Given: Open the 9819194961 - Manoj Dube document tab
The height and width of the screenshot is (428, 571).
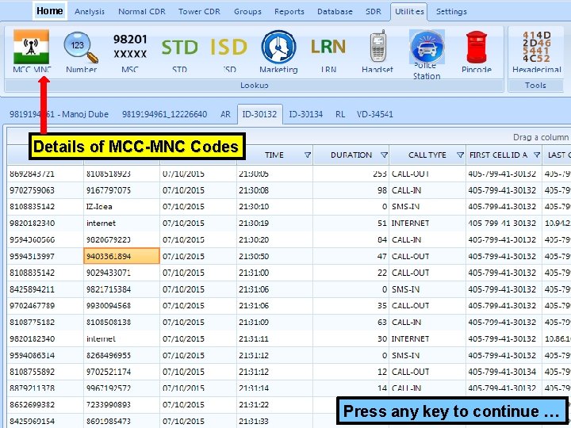Looking at the screenshot, I should point(59,114).
